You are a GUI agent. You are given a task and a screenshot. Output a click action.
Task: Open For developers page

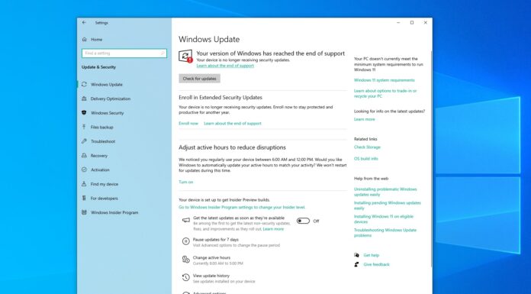coord(105,199)
